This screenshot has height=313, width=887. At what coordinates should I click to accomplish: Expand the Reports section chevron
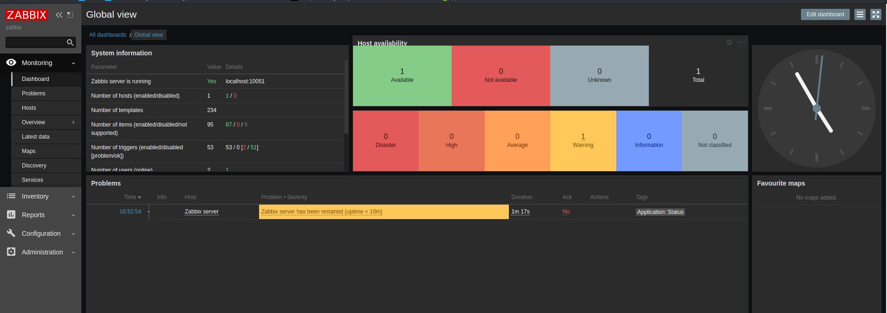point(73,215)
